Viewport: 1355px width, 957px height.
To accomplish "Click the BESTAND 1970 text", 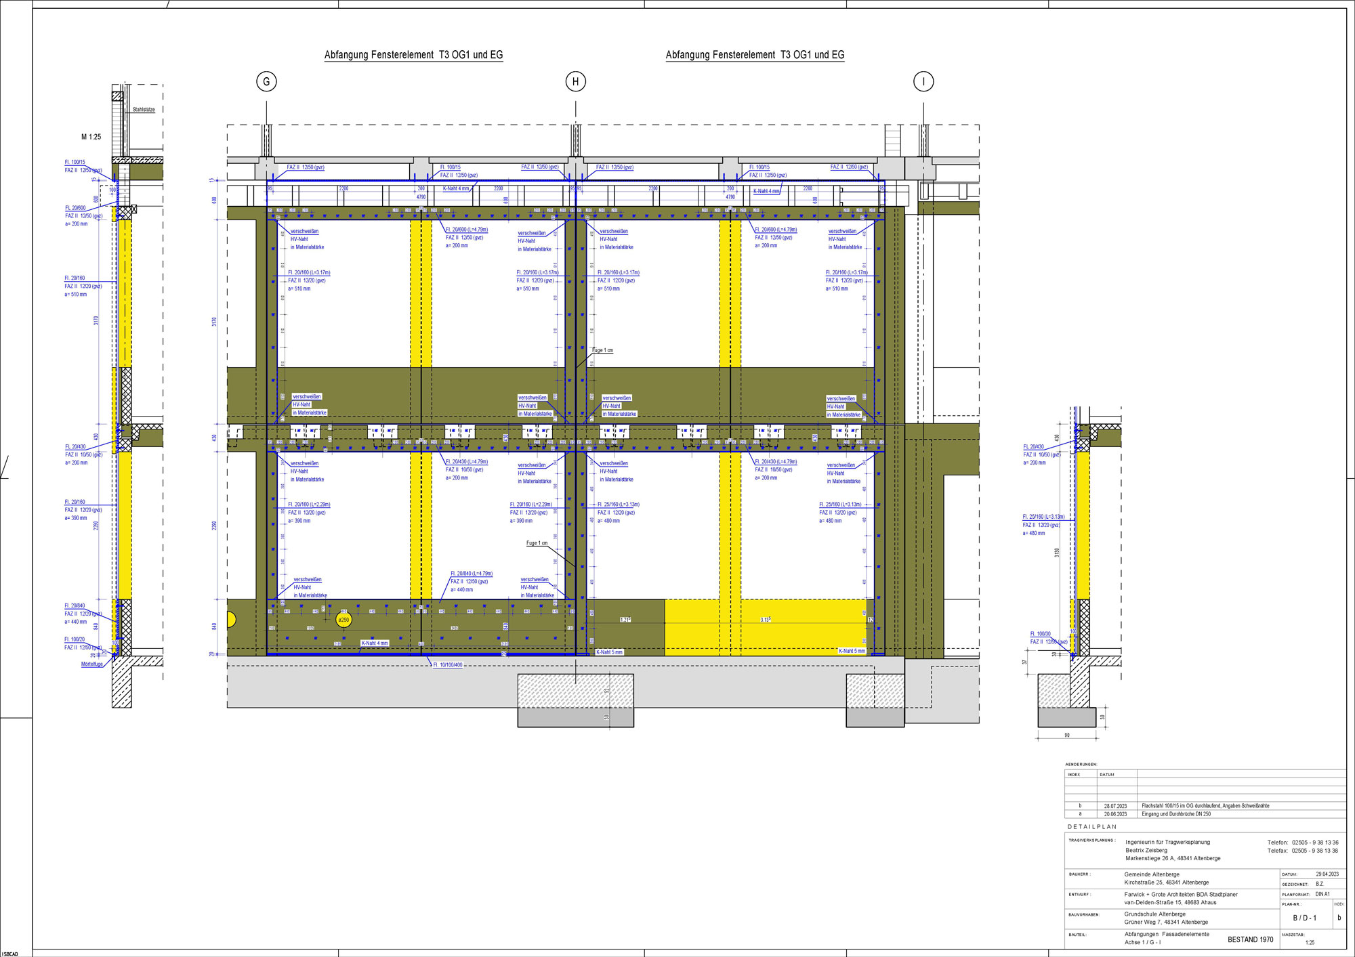I will 1250,939.
